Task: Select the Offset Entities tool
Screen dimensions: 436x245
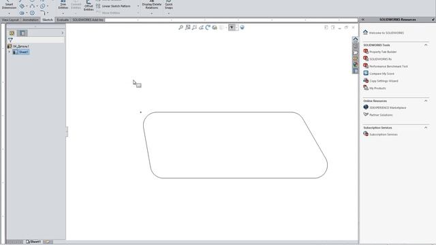Action: [89, 5]
